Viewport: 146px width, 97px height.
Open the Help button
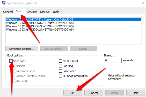tap(136, 93)
